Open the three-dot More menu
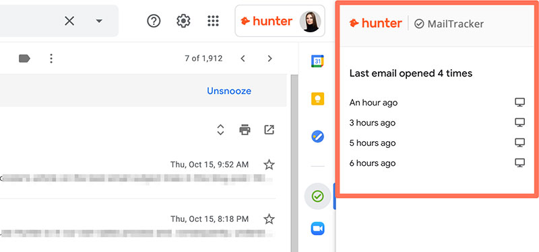The width and height of the screenshot is (539, 252). pyautogui.click(x=51, y=58)
